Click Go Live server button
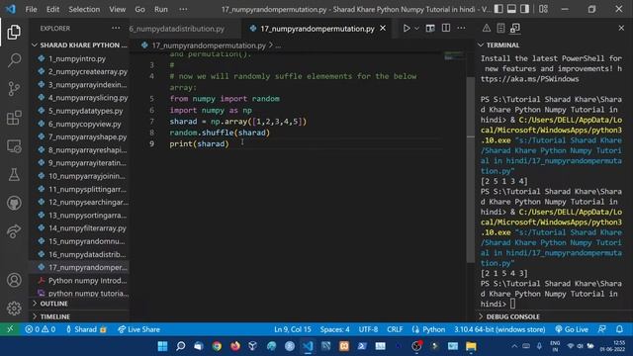633x356 pixels. (x=572, y=329)
